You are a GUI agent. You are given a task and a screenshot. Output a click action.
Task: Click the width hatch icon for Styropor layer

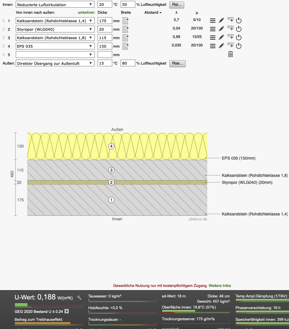coord(125,29)
